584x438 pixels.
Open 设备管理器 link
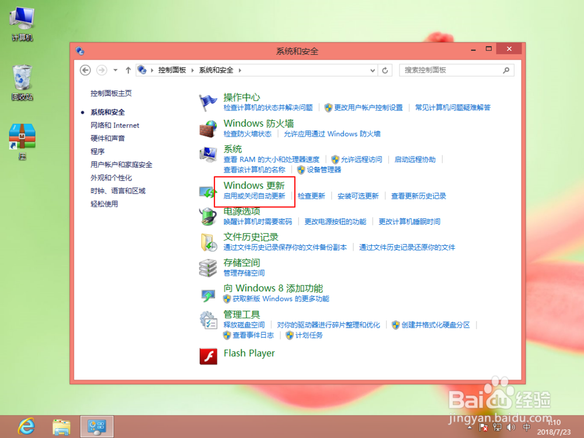point(324,170)
